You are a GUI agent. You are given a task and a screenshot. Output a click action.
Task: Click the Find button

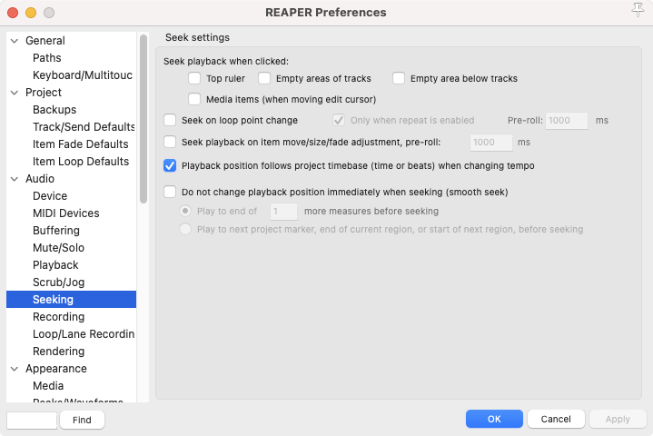(82, 420)
